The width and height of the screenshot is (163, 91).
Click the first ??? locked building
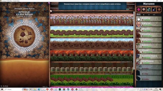pos(149,73)
